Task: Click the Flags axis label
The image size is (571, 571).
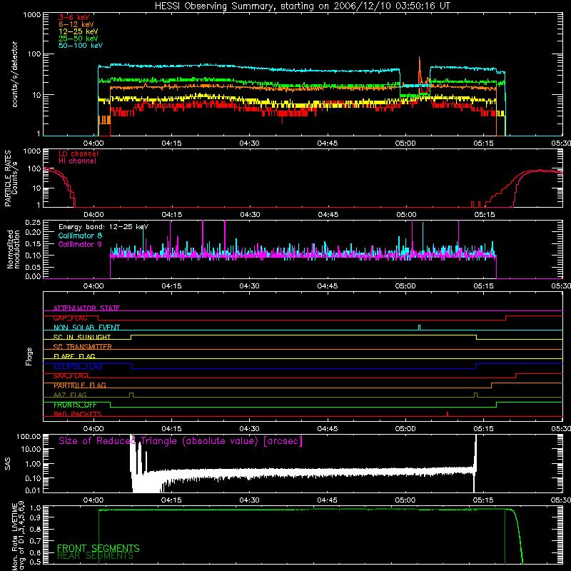Action: pos(29,356)
